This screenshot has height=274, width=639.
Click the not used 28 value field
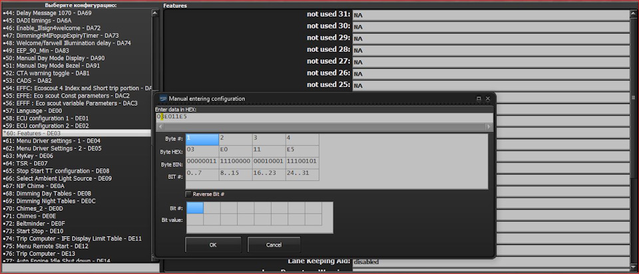(x=491, y=51)
